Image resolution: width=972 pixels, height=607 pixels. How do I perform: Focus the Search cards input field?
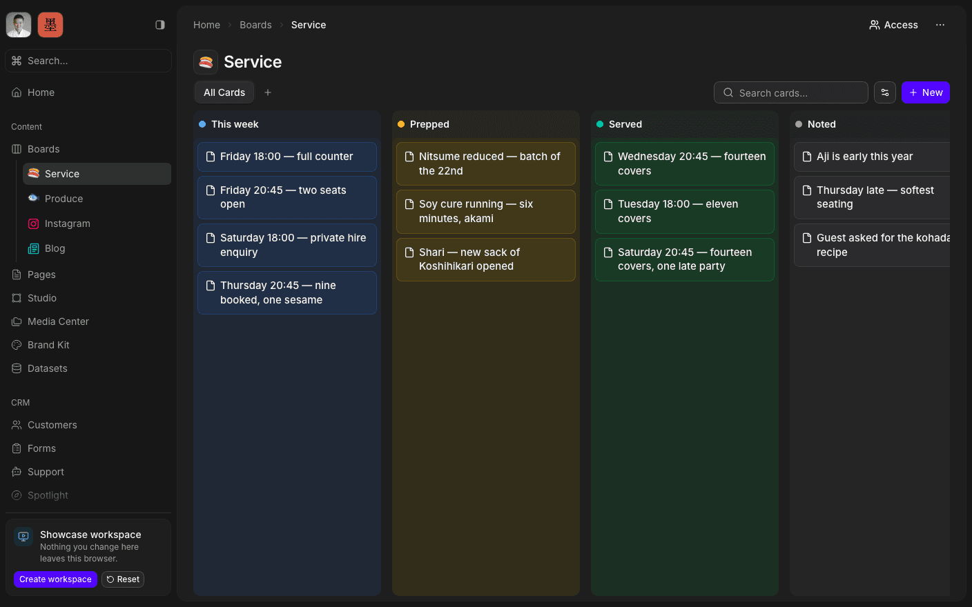tap(791, 92)
